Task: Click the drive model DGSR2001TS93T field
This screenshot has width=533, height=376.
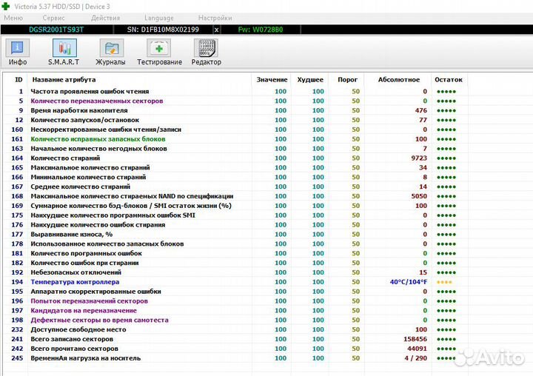Action: click(56, 29)
